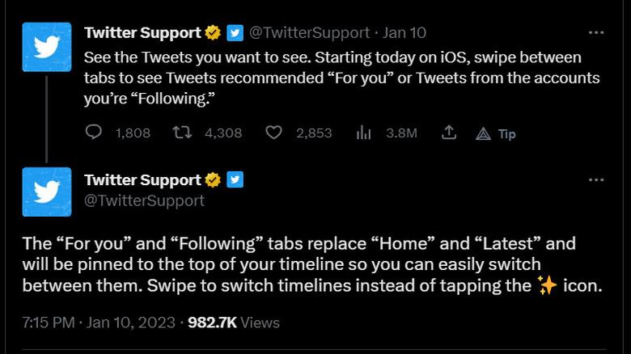Open the three-dot menu on the first tweet
This screenshot has width=631, height=354.
[x=596, y=33]
